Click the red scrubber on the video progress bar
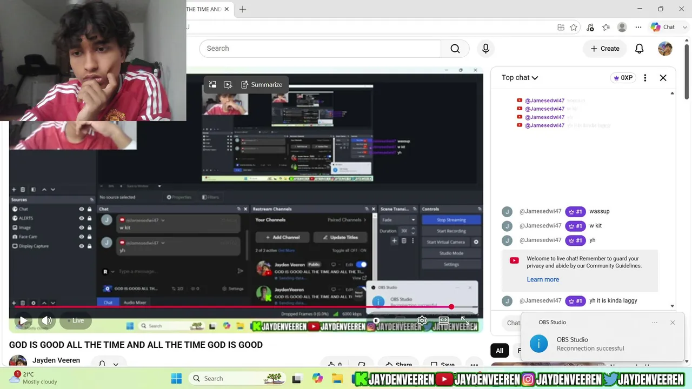 pos(451,307)
